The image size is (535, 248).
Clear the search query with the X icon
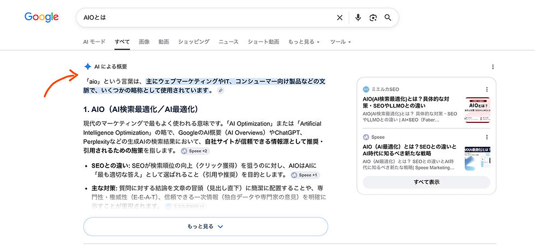340,18
